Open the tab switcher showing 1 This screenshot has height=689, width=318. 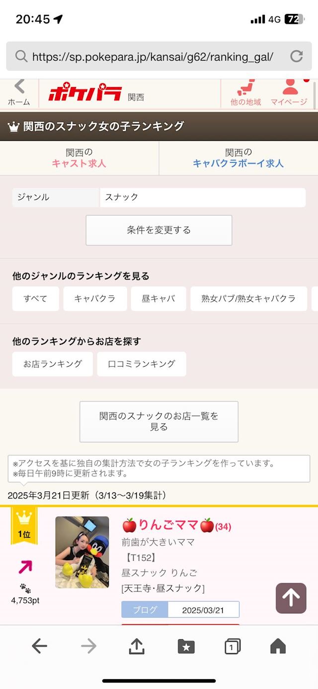233,645
